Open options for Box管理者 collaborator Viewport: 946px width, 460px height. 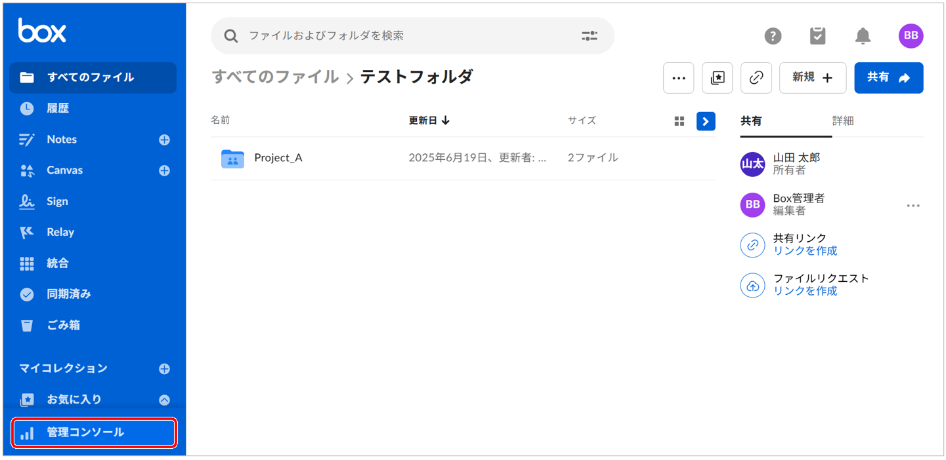click(x=913, y=206)
